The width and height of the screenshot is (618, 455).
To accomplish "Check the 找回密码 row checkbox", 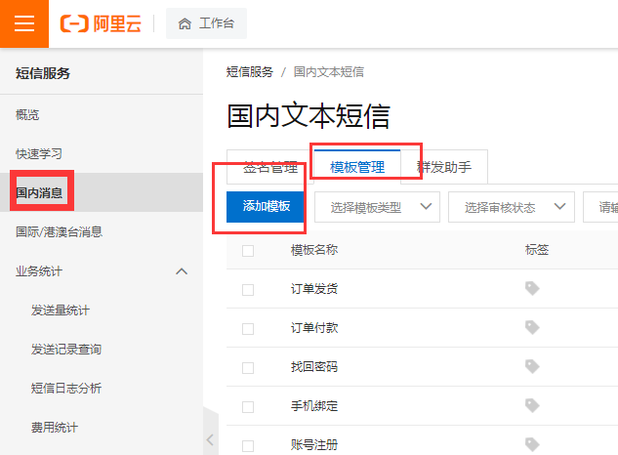I will click(248, 368).
